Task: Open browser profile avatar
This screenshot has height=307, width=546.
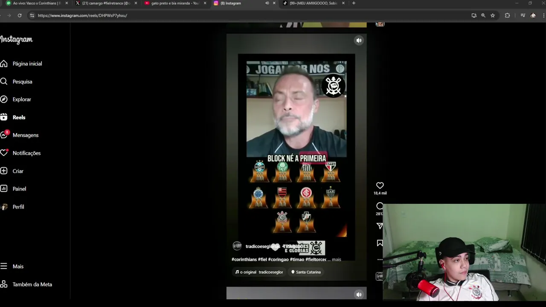Action: point(533,15)
